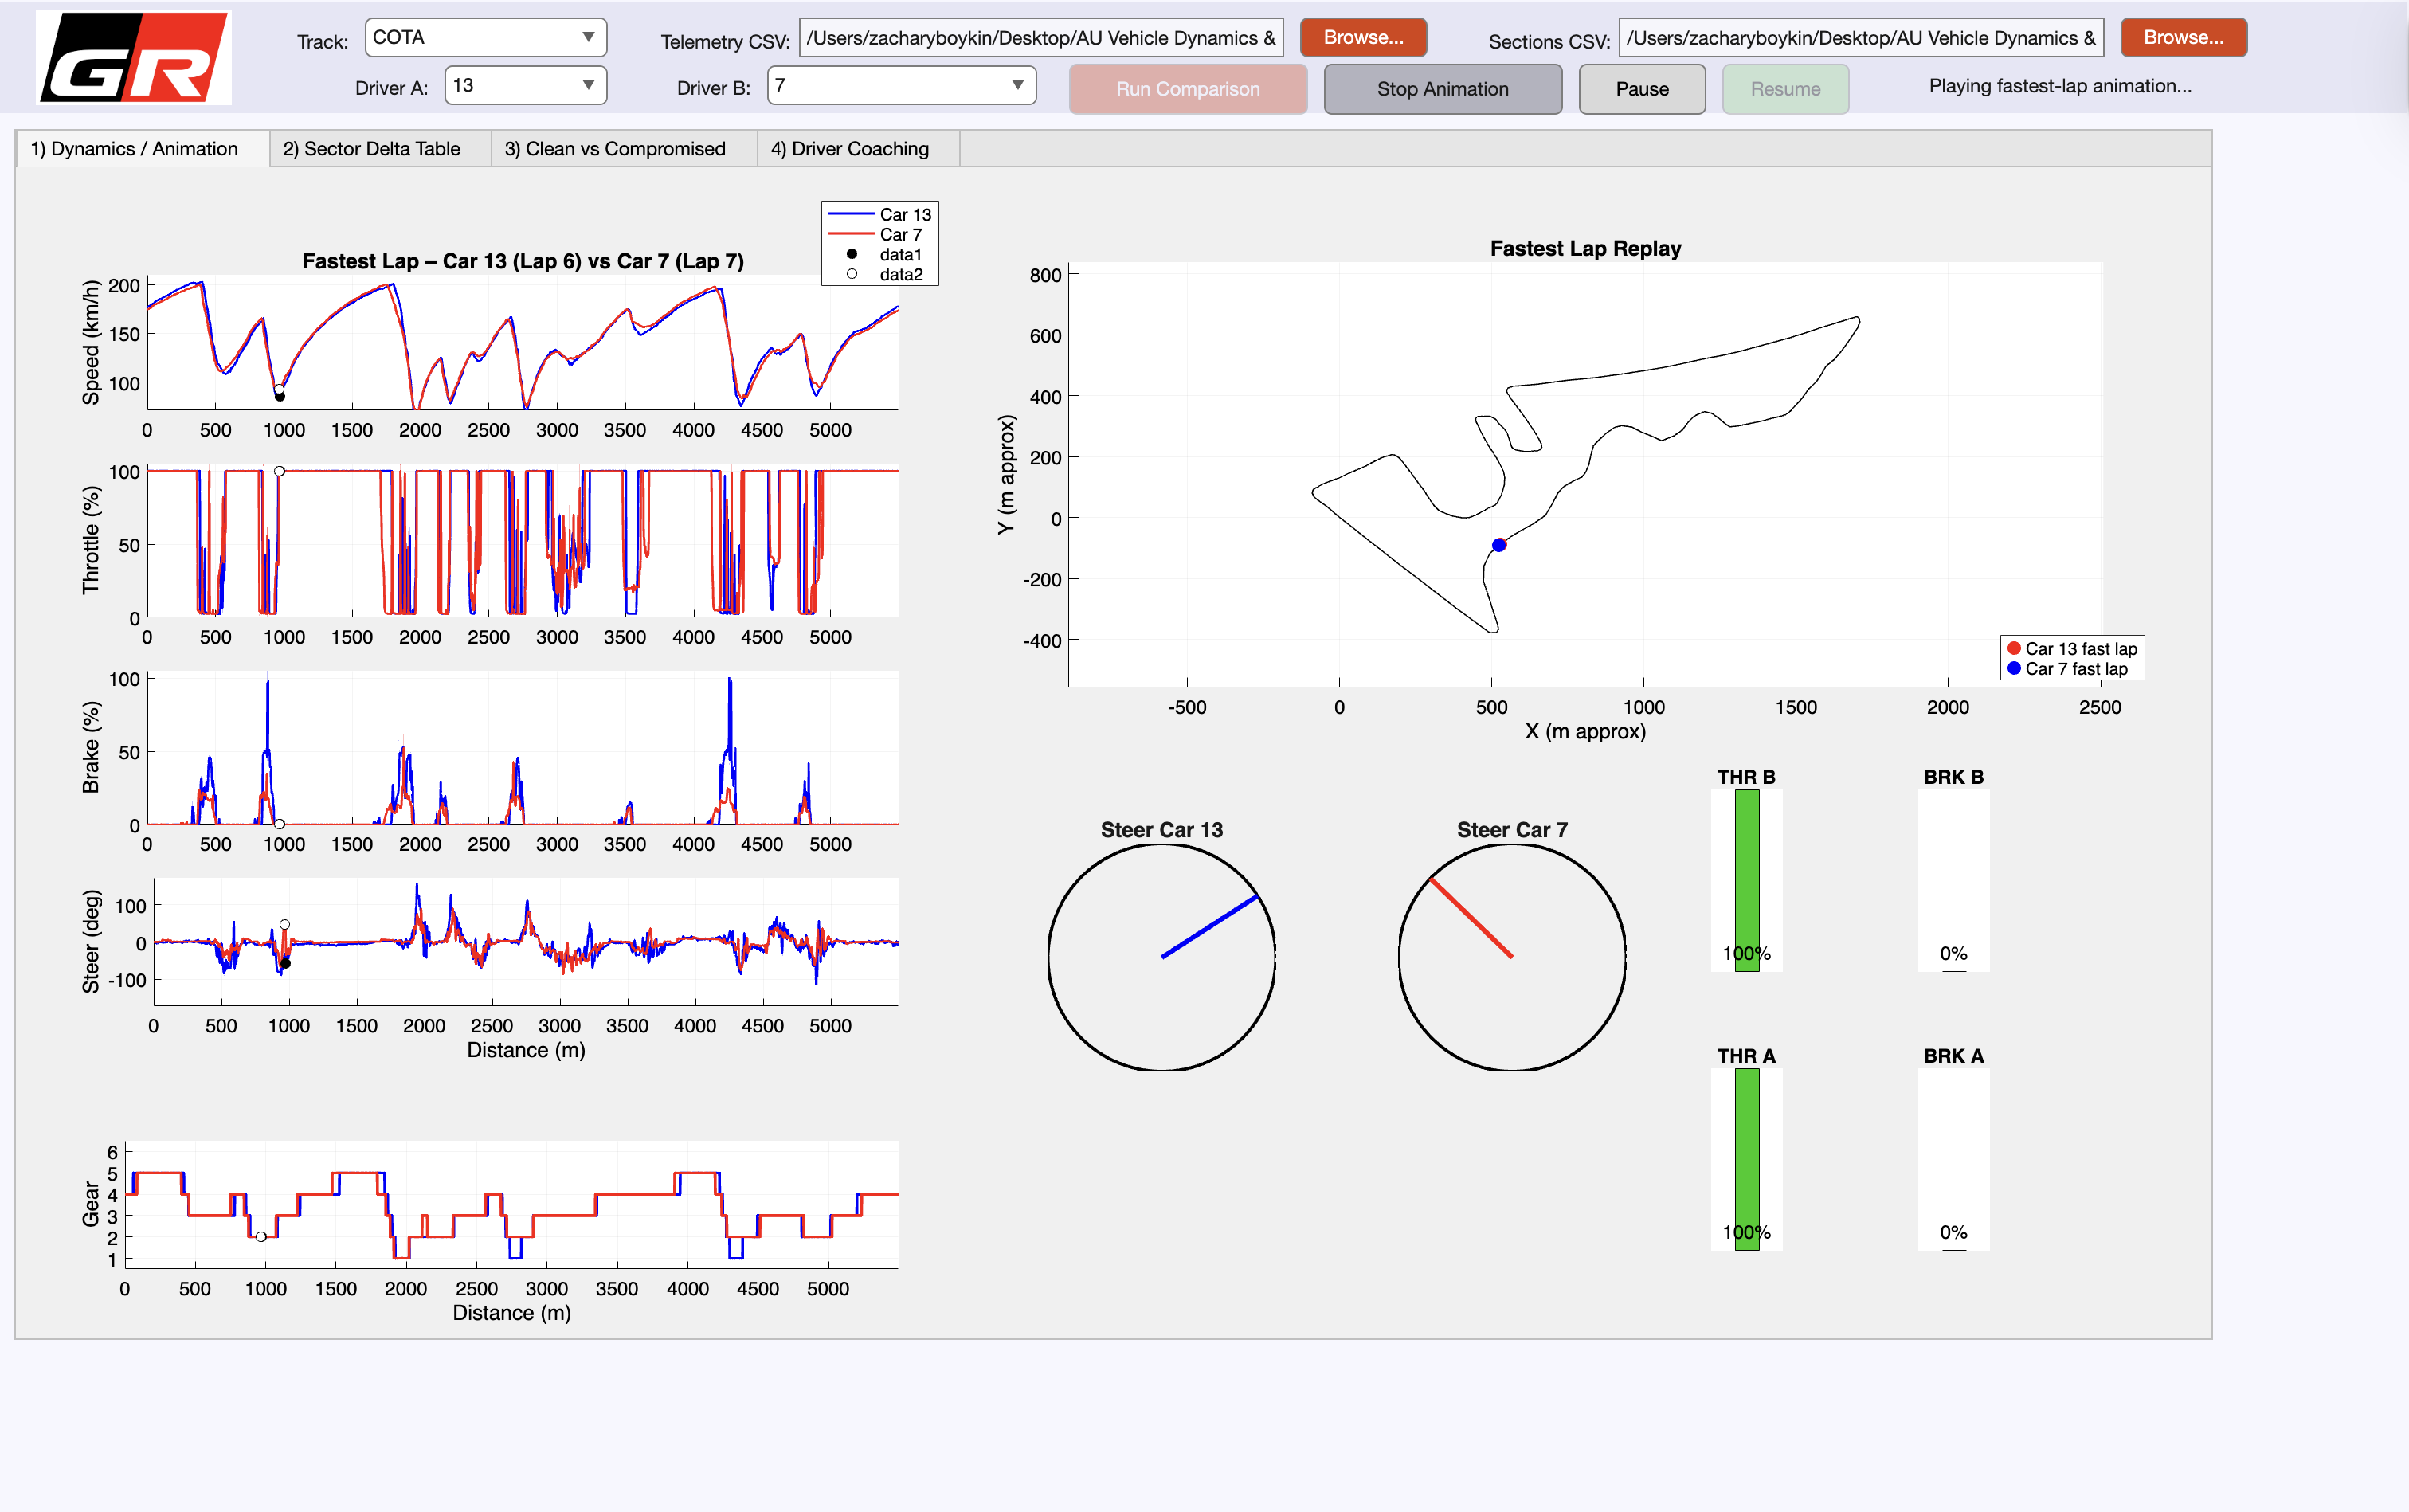
Task: Click the Run Comparison button
Action: pos(1187,89)
